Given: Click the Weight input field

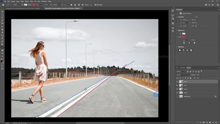Looking at the screenshot, I should [x=91, y=5].
